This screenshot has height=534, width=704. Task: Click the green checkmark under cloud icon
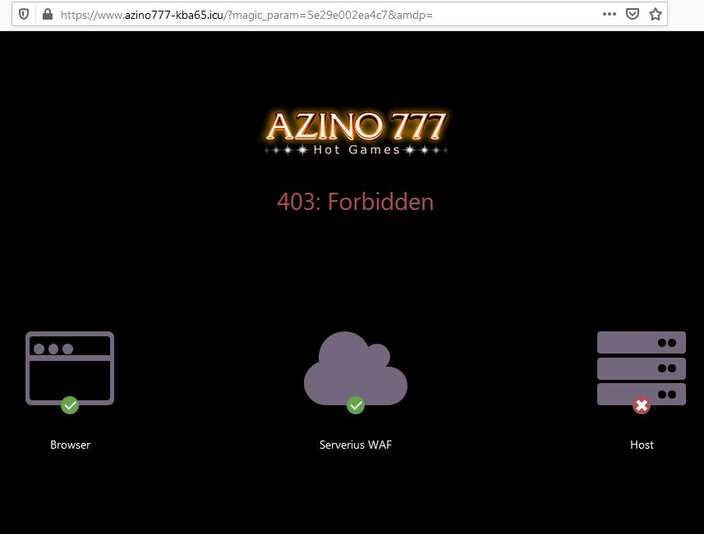pos(356,405)
